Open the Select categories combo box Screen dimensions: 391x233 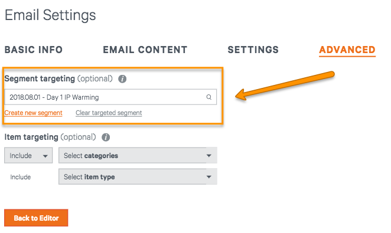click(138, 155)
